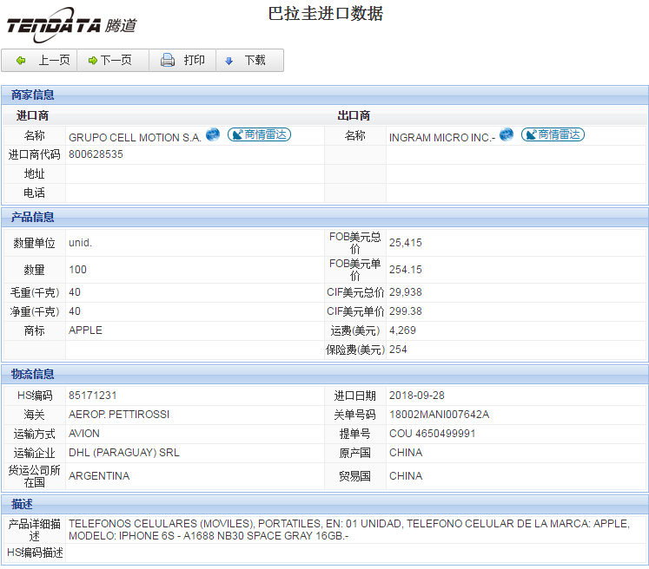The image size is (649, 569).
Task: Click the blue download arrow icon
Action: point(229,61)
